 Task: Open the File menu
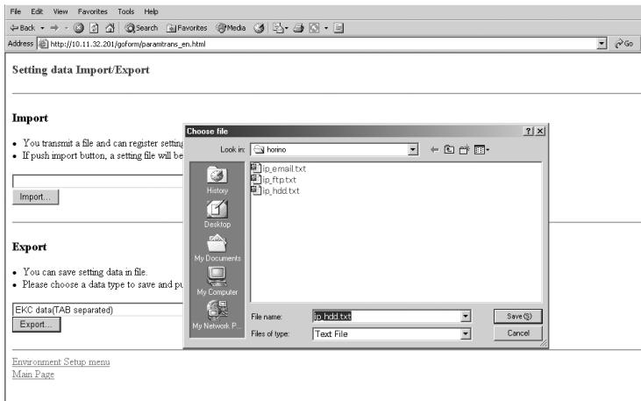click(x=16, y=11)
